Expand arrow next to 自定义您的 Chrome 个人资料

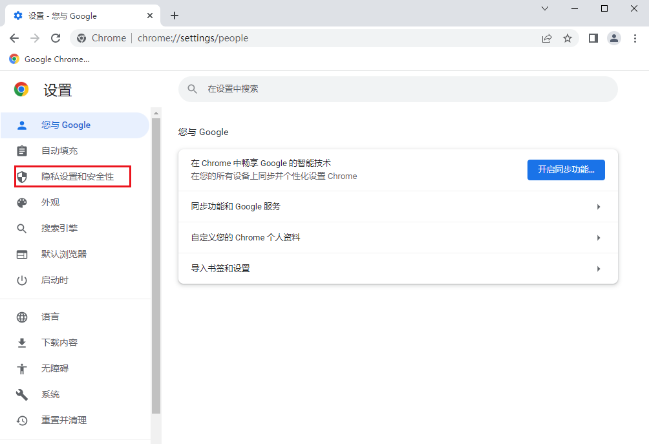click(599, 238)
